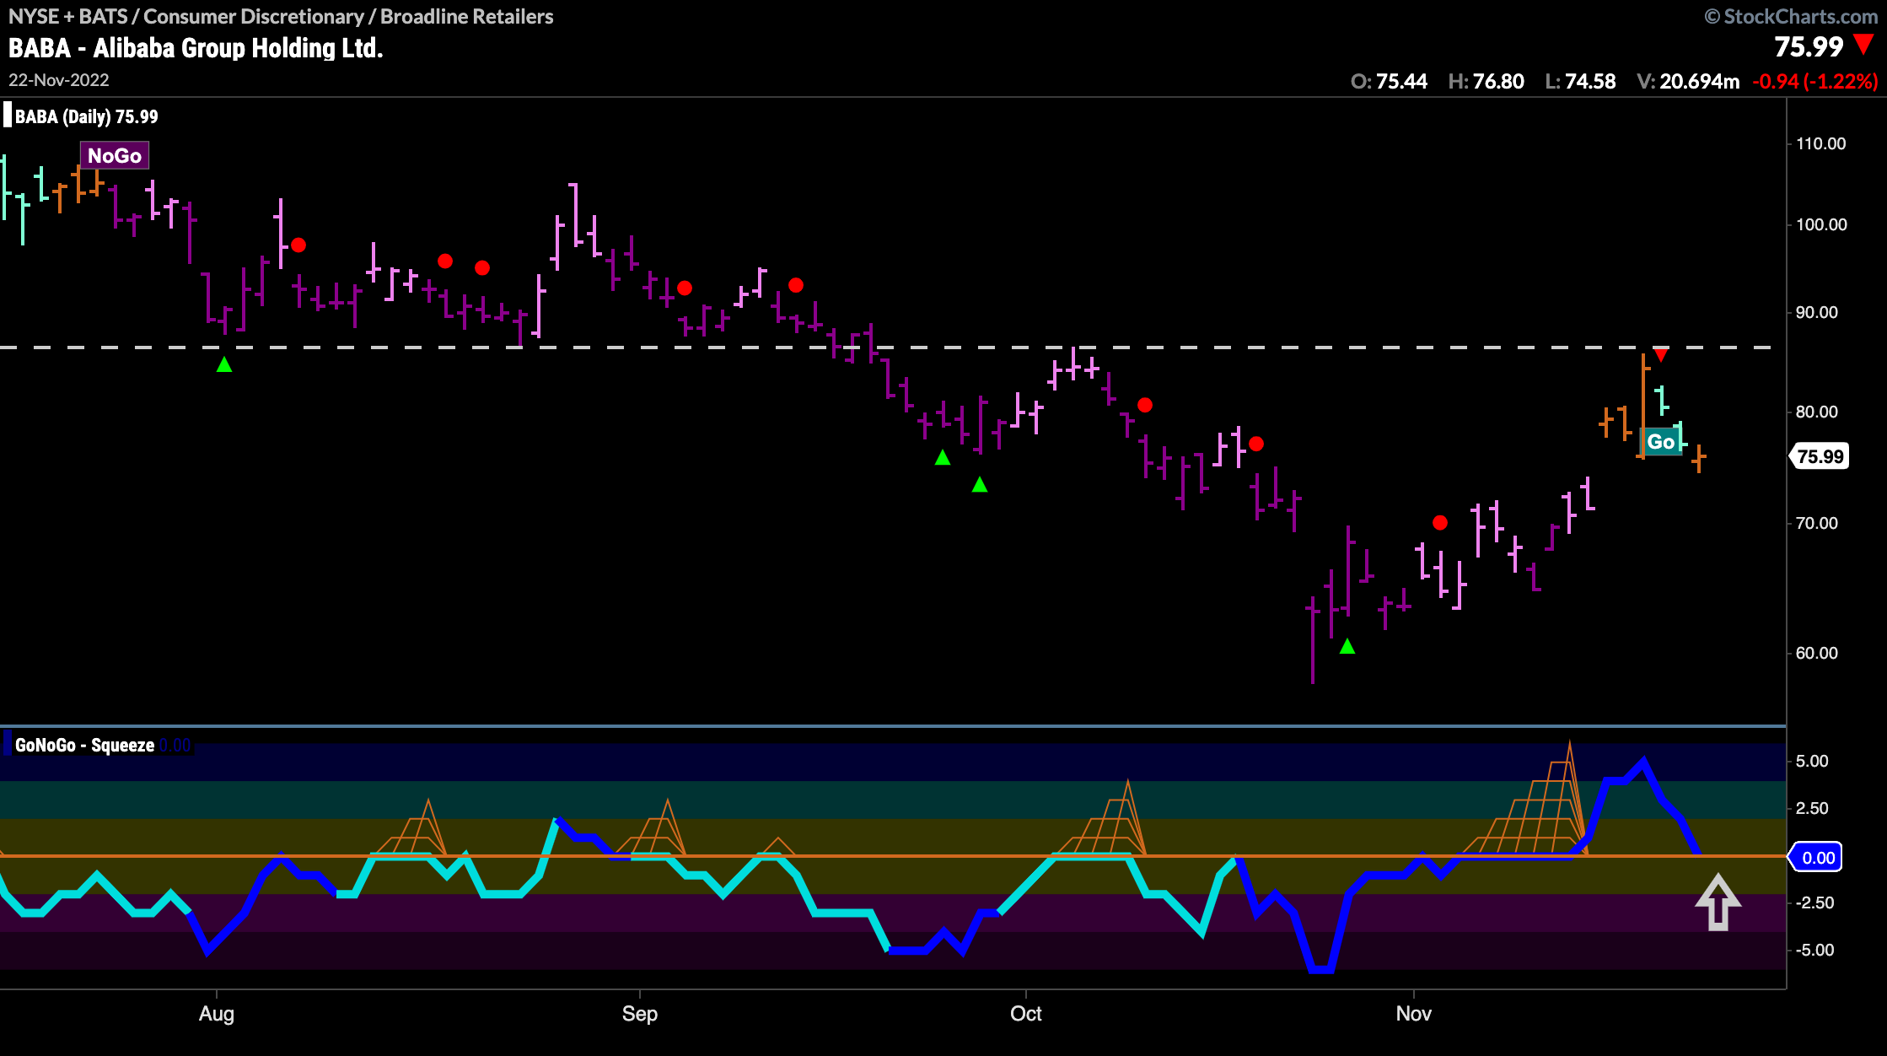Image resolution: width=1887 pixels, height=1056 pixels.
Task: Click the green triangle below the late-October low
Action: 1347,646
